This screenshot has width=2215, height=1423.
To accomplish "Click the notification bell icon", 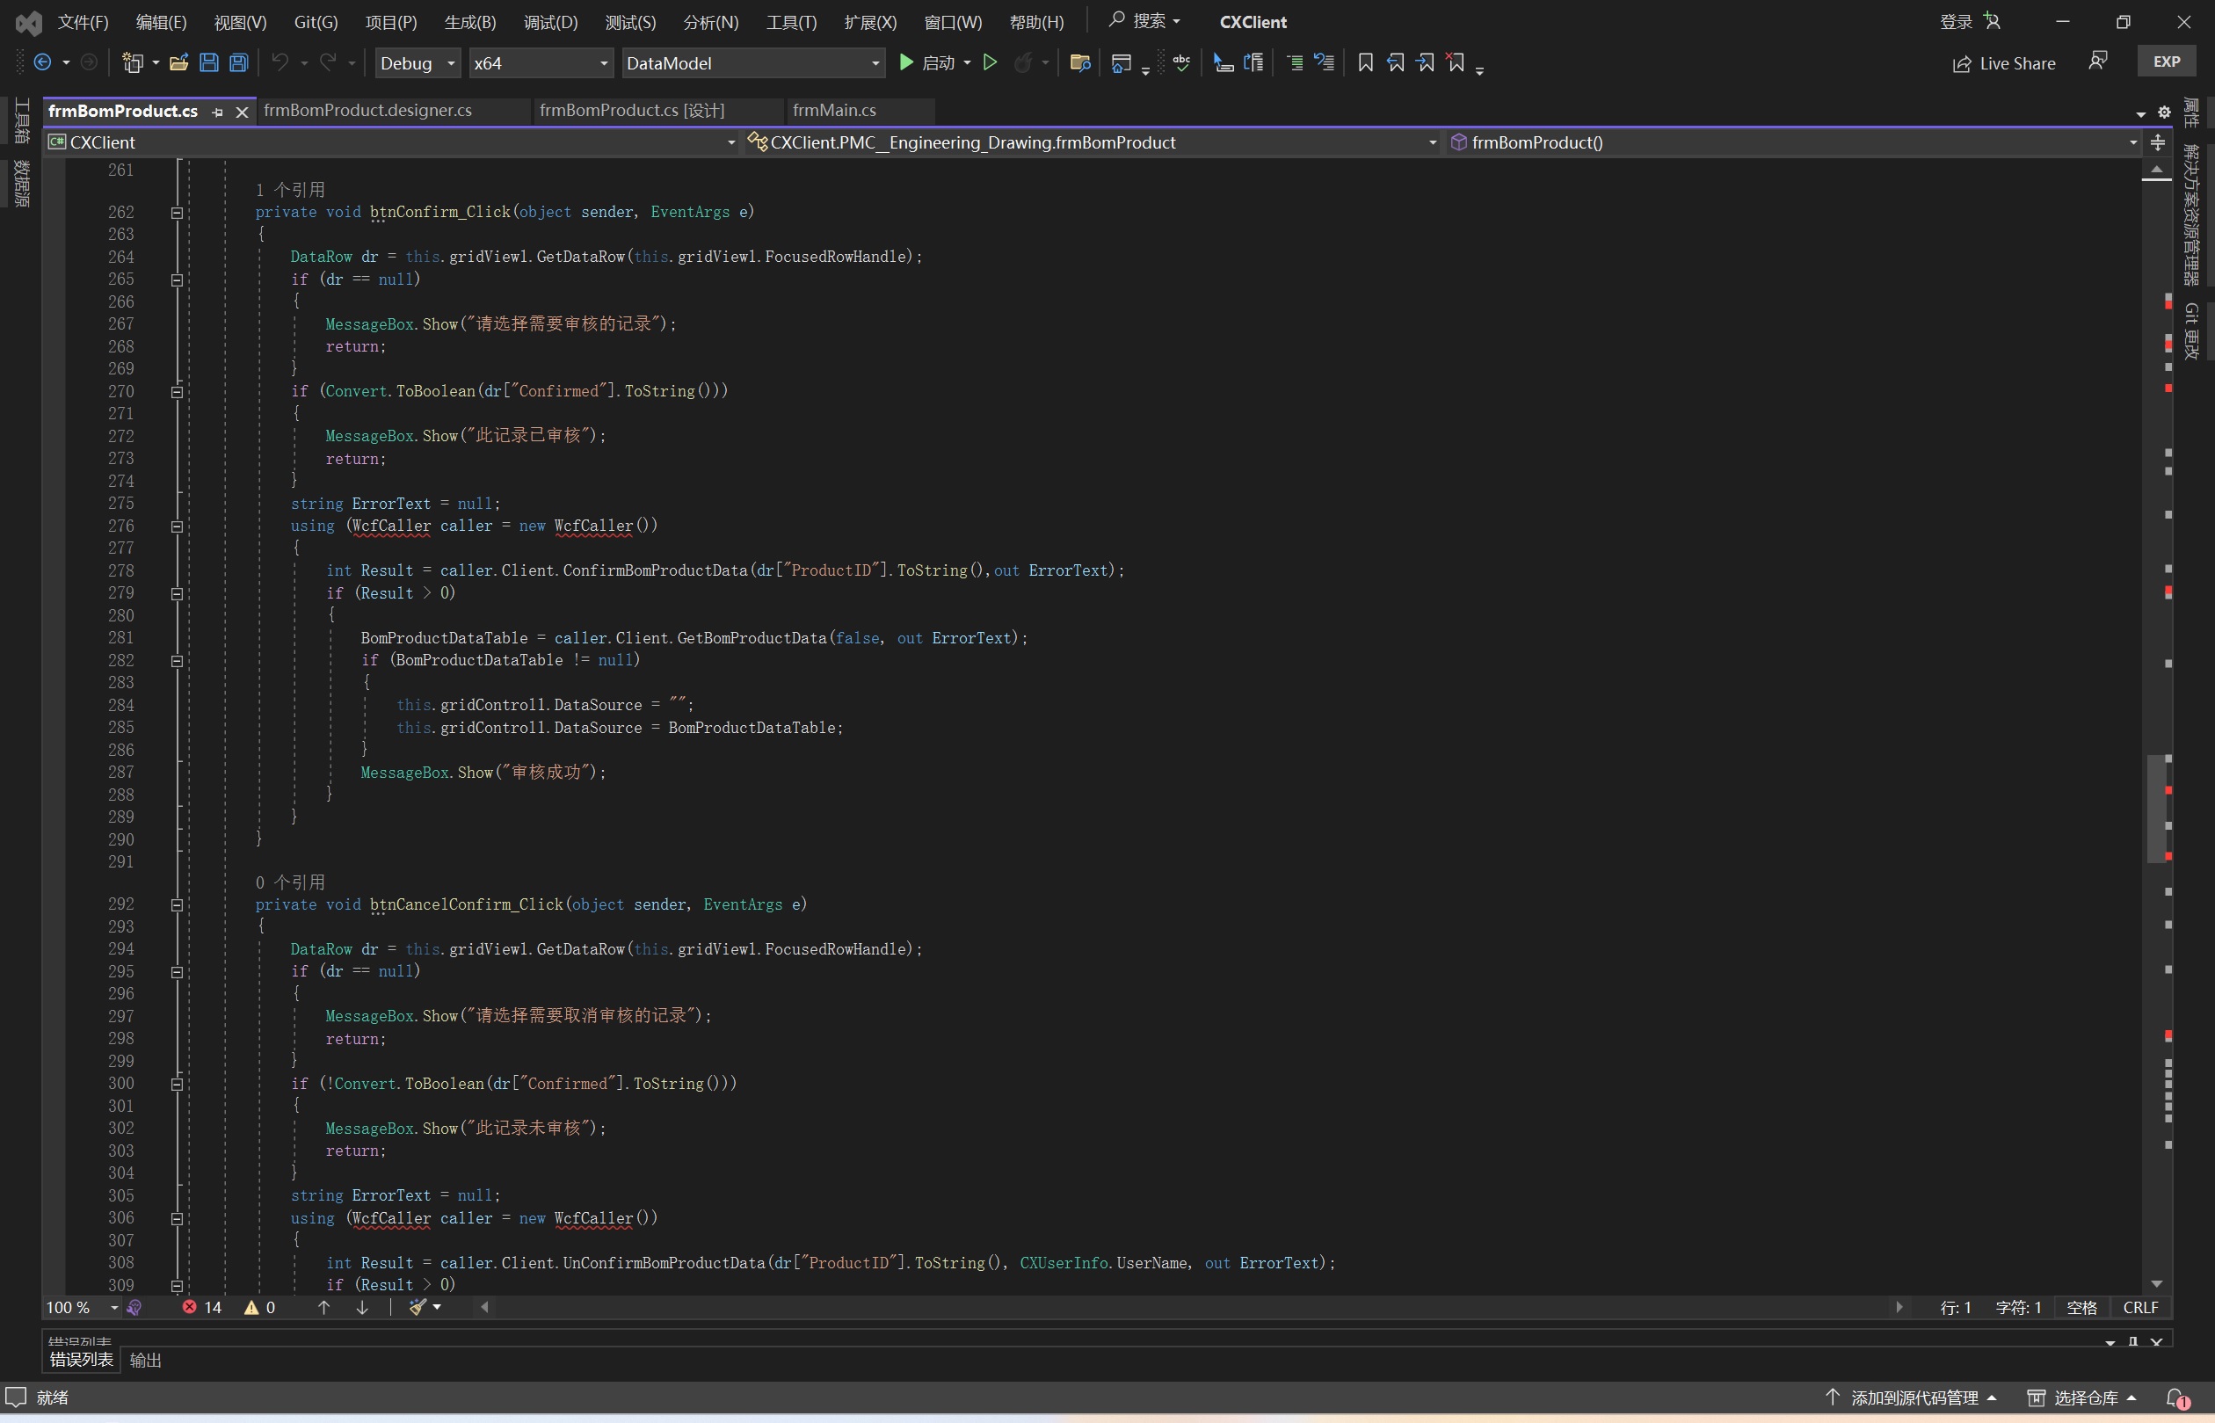I will tap(2177, 1398).
